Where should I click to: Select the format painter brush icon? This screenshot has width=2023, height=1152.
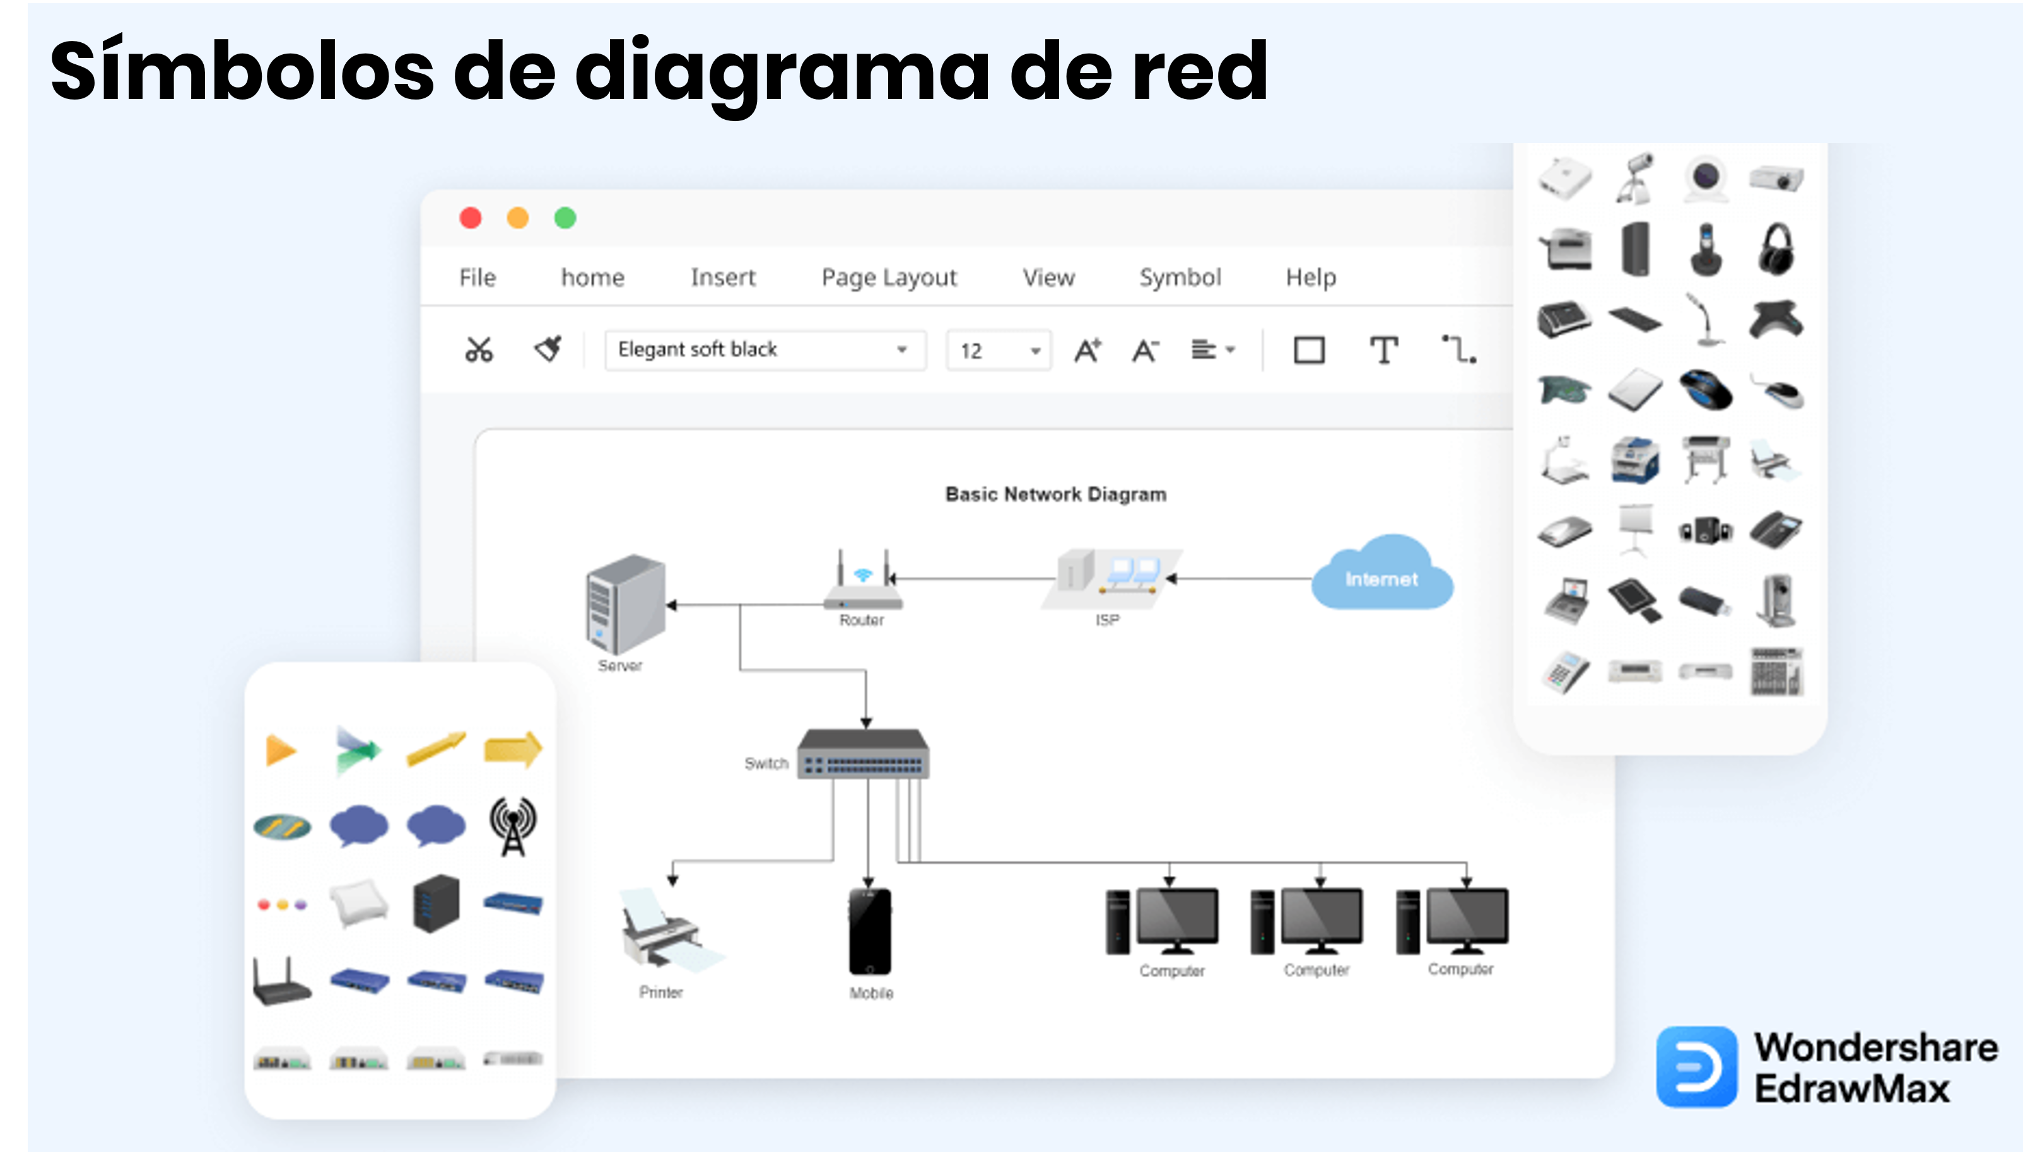[548, 349]
